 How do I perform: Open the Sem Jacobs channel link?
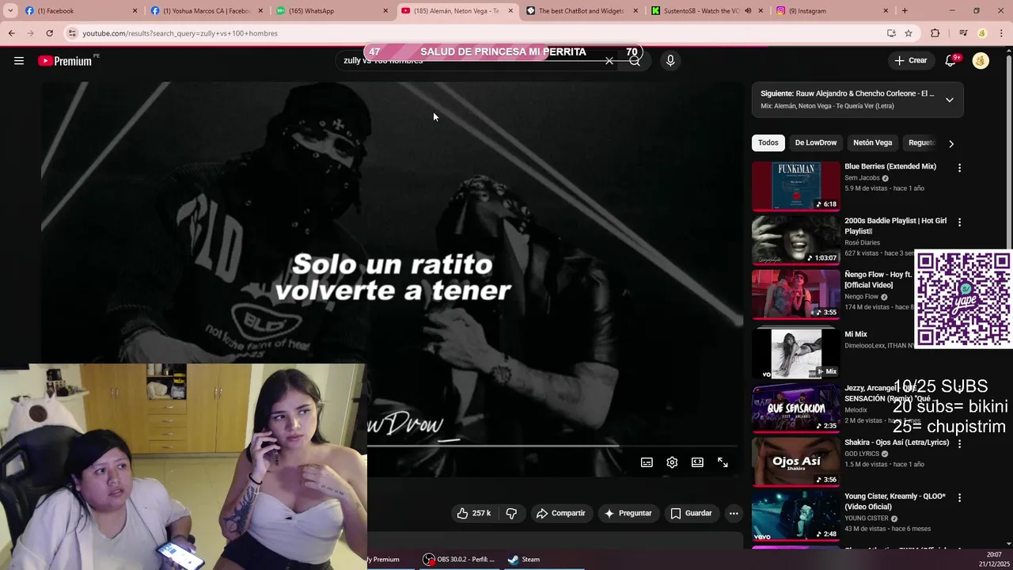click(862, 178)
